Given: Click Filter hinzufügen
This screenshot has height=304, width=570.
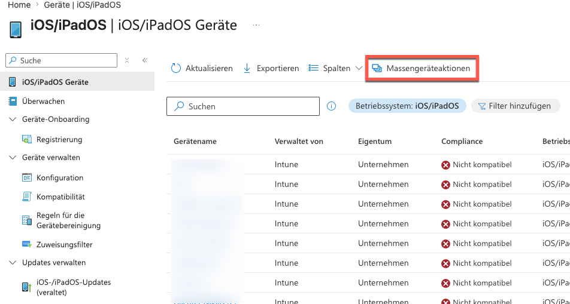Looking at the screenshot, I should [516, 106].
